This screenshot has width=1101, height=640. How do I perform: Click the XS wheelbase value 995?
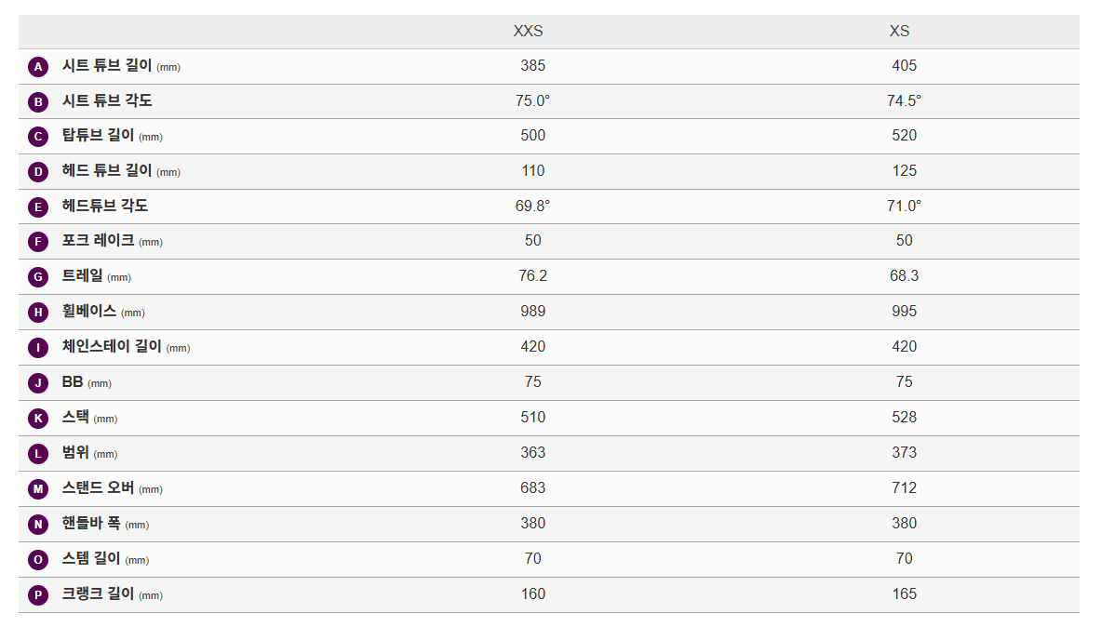tap(904, 312)
